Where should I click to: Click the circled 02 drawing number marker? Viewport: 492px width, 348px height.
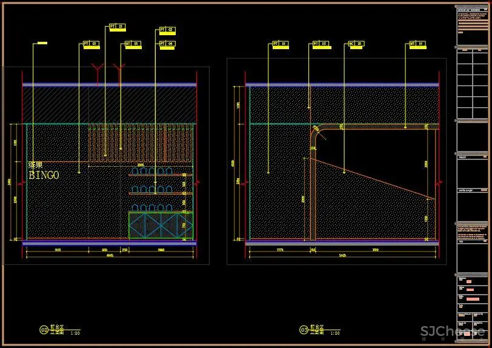(44, 330)
